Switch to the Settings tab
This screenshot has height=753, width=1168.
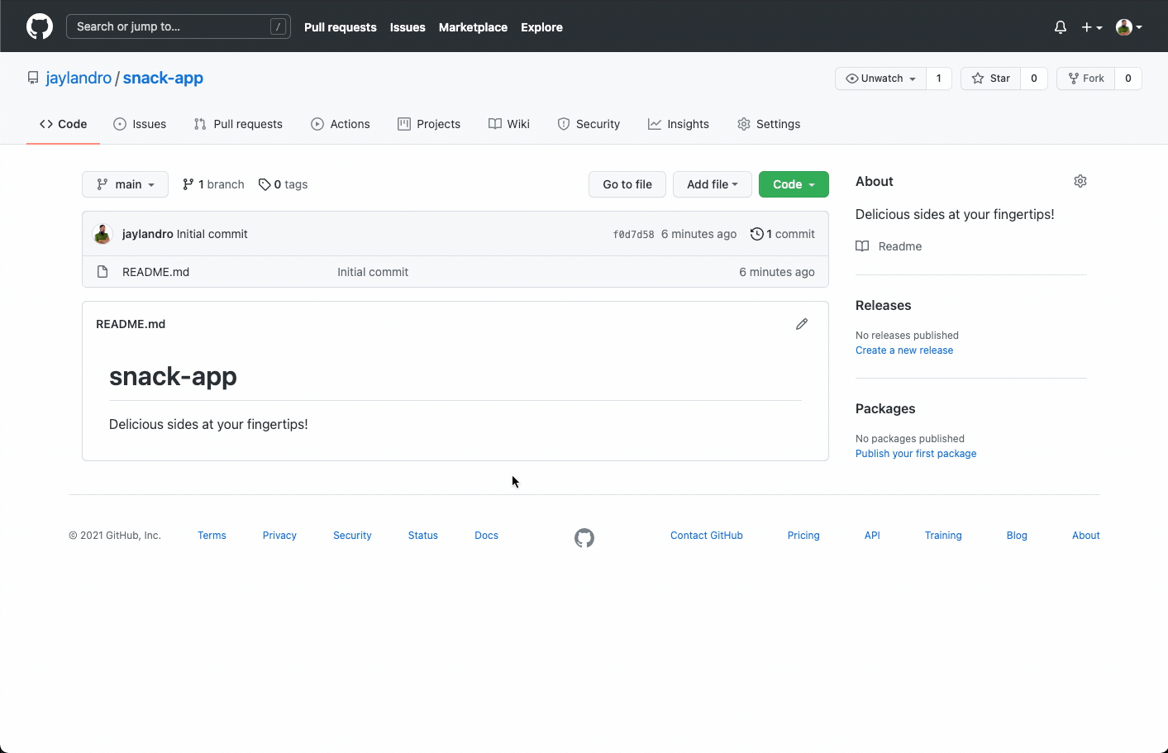[769, 124]
